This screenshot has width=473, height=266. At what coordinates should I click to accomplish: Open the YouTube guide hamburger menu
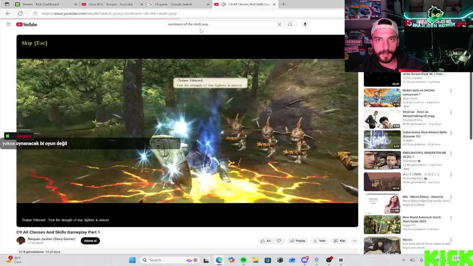pyautogui.click(x=8, y=24)
